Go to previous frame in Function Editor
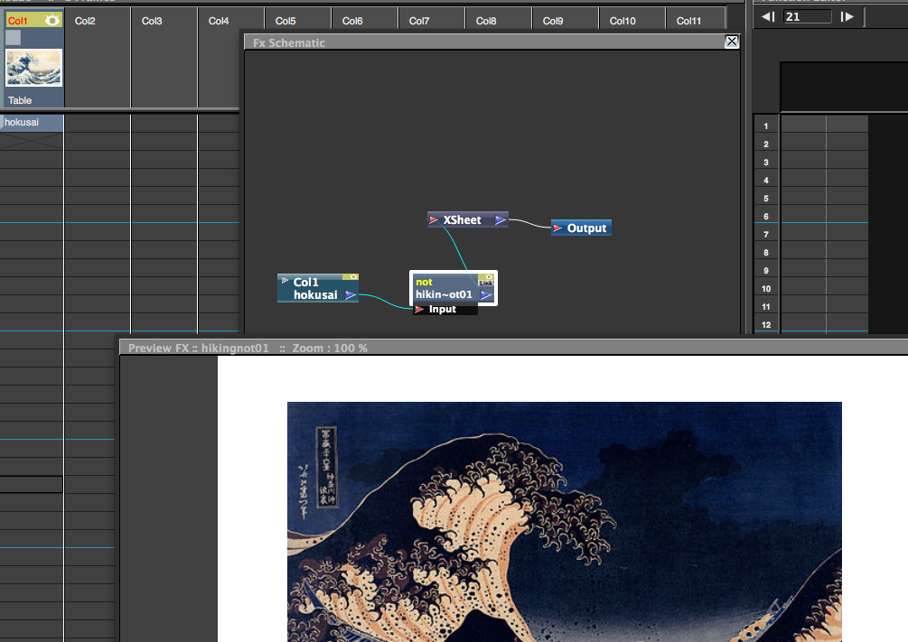Image resolution: width=908 pixels, height=642 pixels. (x=768, y=16)
